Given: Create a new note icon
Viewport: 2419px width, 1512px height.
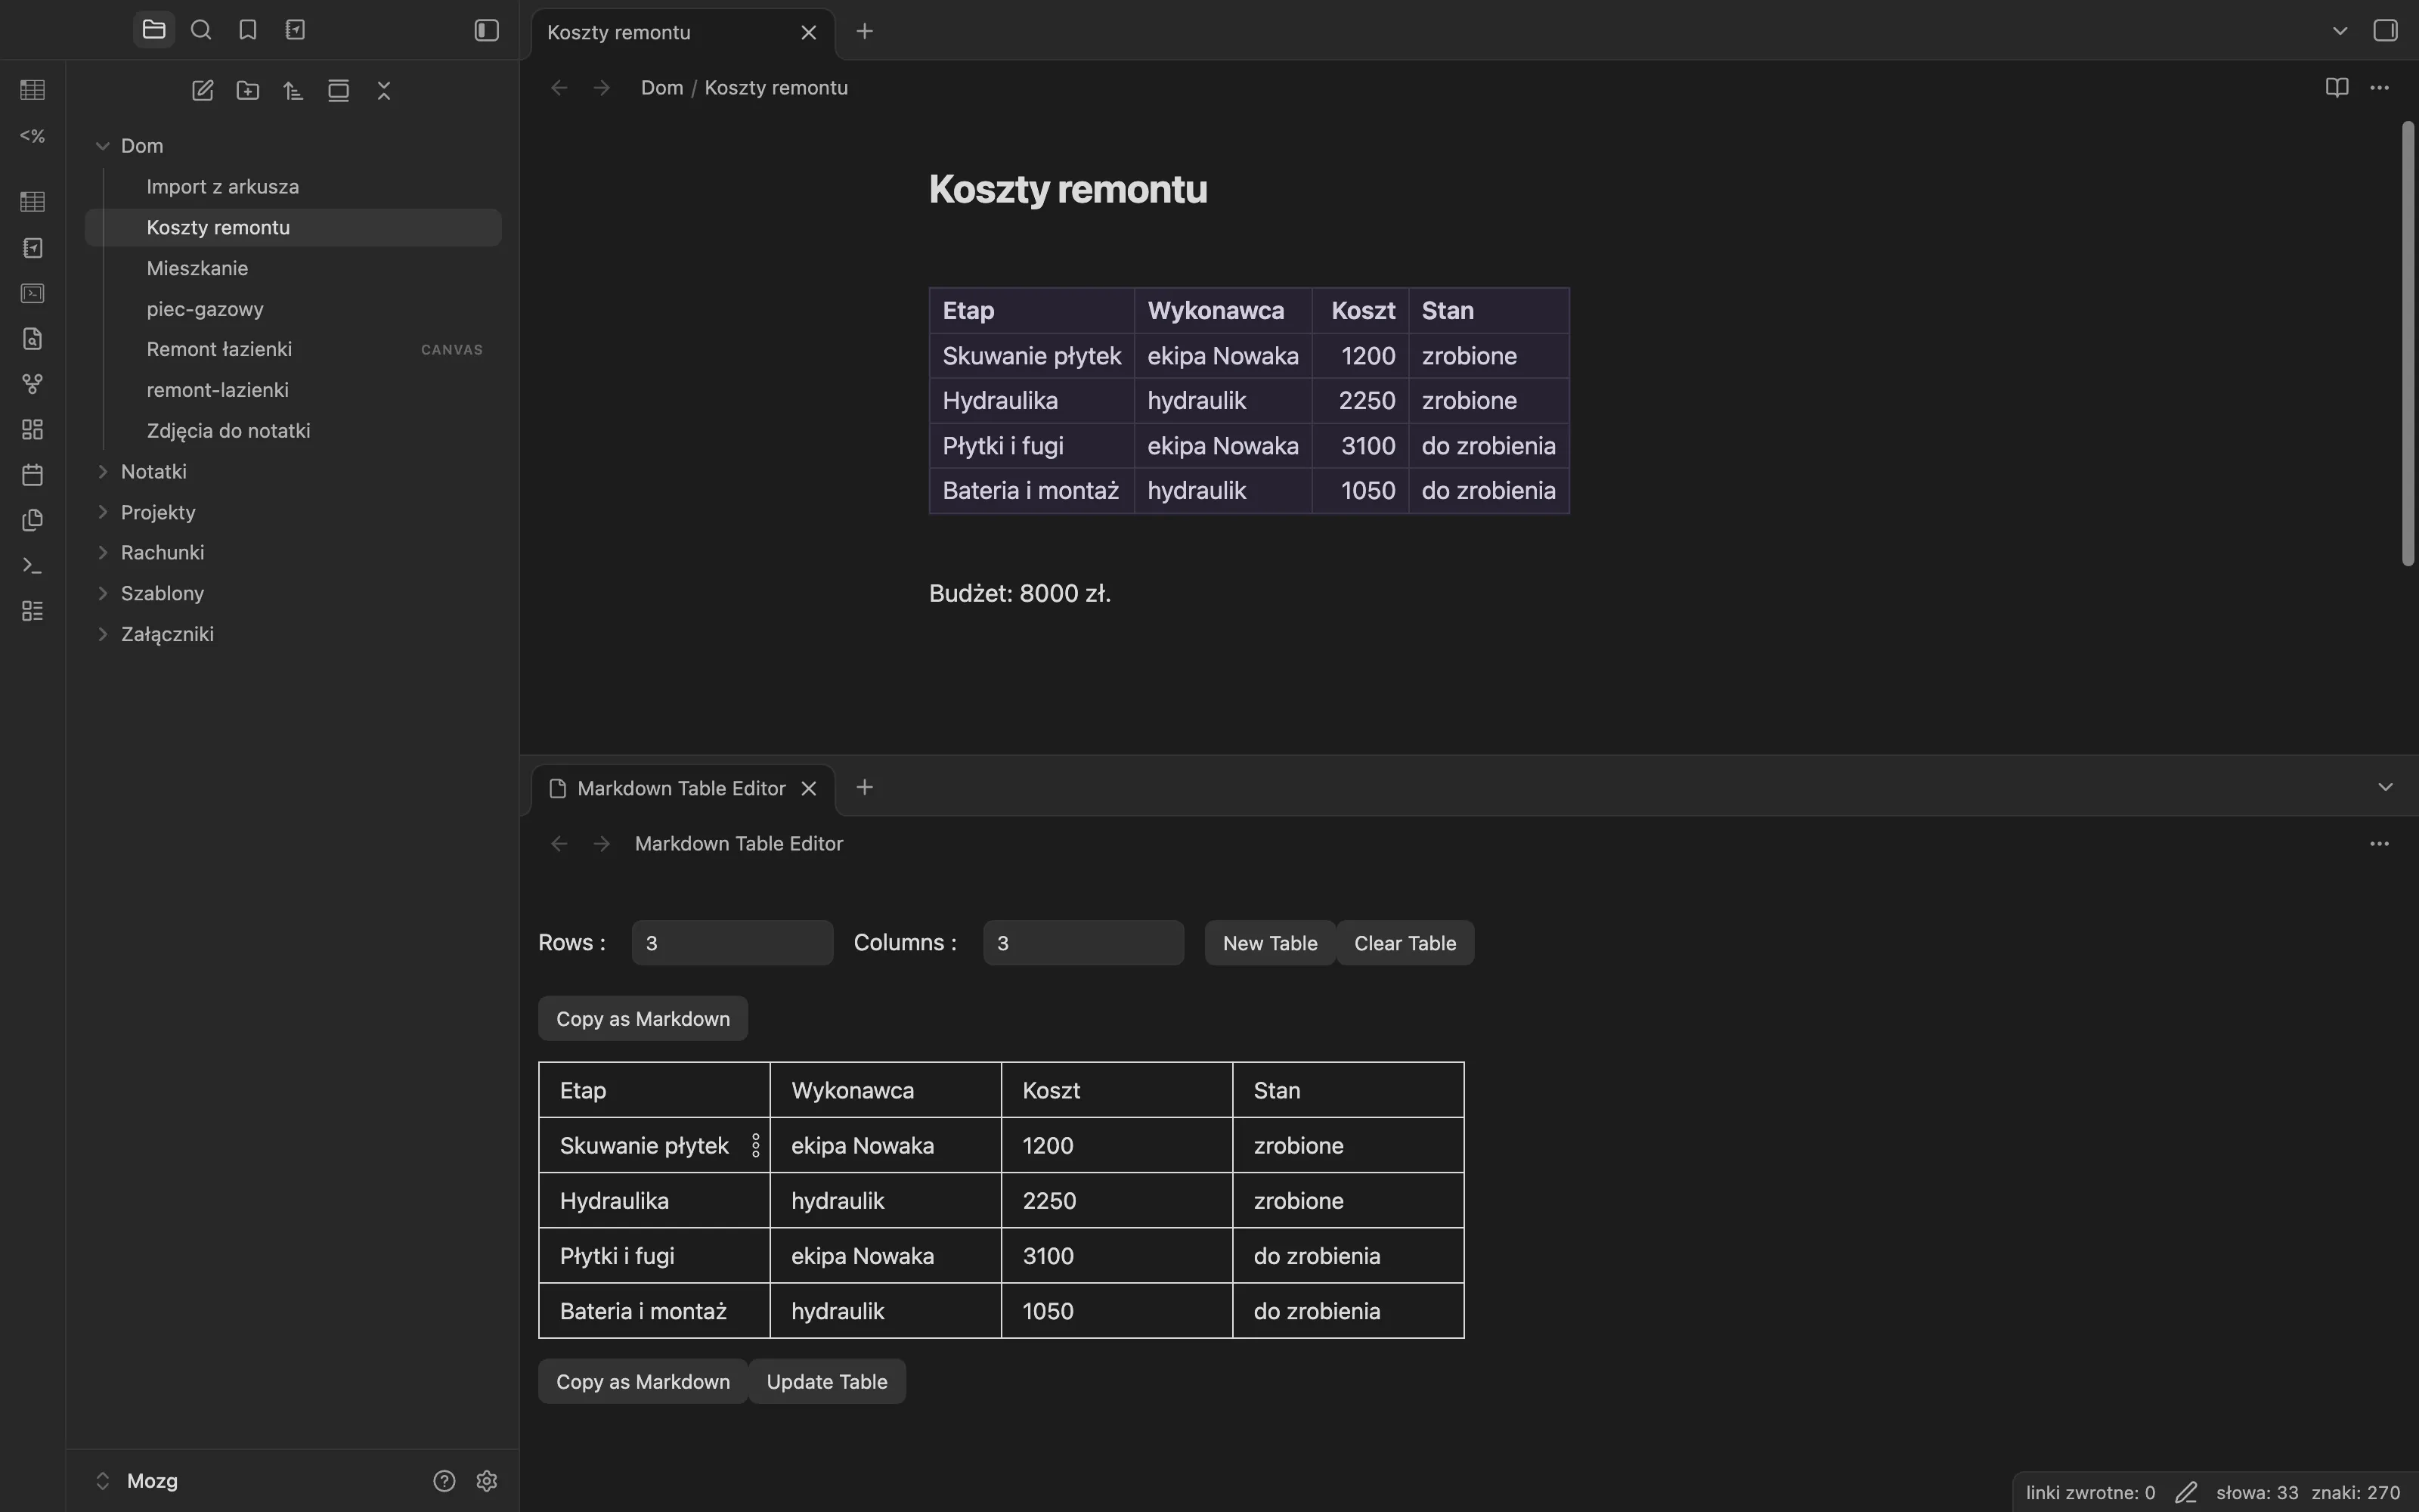Looking at the screenshot, I should pos(202,91).
